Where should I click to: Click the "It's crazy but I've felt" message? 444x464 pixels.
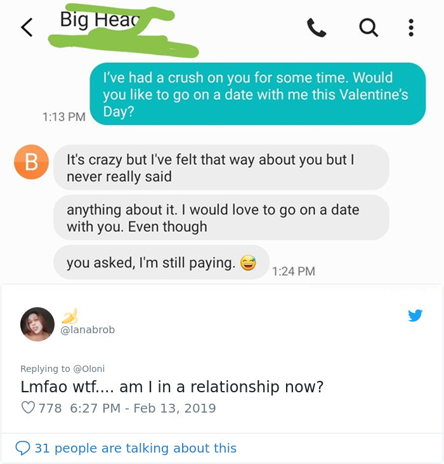click(220, 168)
